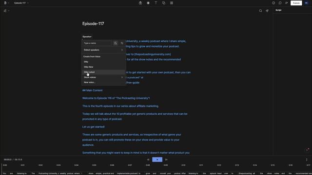Click the speaker icon button beside name field
This screenshot has width=312, height=175.
click(x=116, y=43)
